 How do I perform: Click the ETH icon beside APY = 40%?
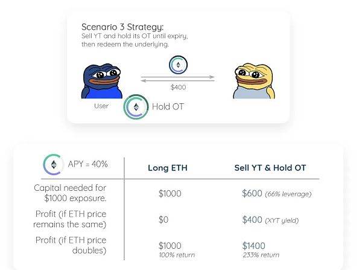[x=53, y=164]
